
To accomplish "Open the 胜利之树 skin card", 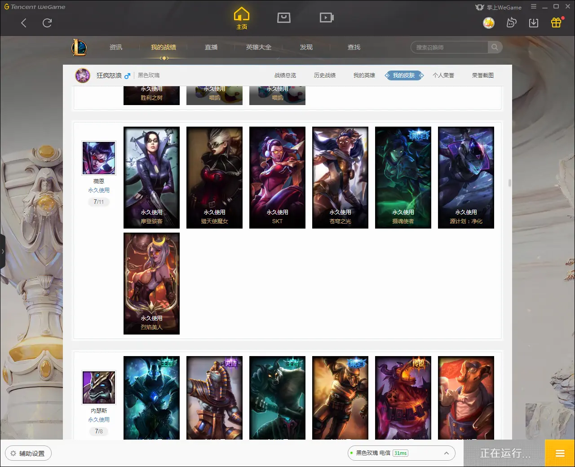I will click(x=151, y=96).
